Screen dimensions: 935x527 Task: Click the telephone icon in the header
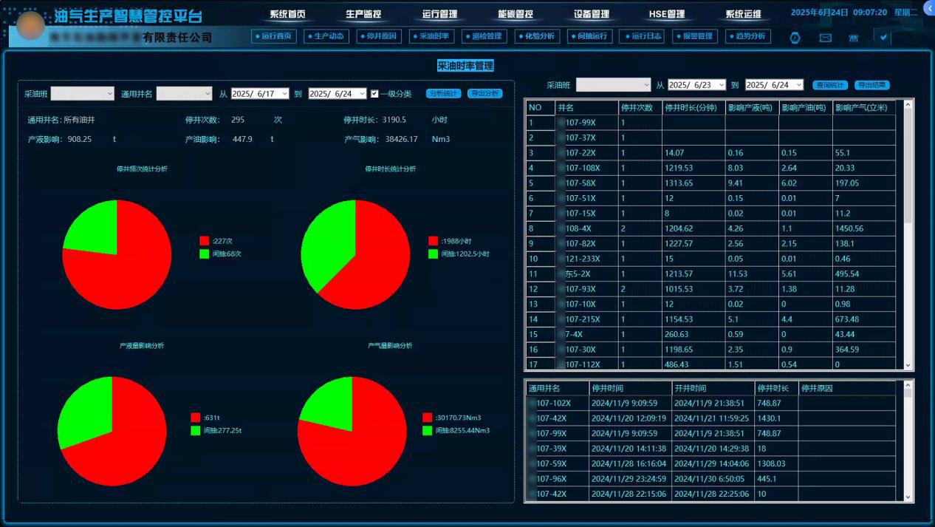click(854, 38)
